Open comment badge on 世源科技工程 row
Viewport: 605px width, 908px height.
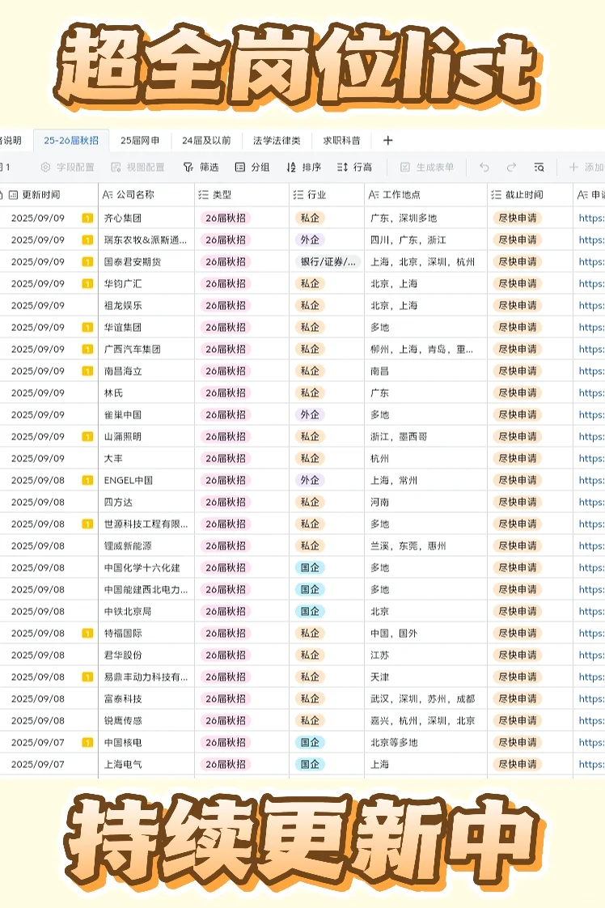87,524
